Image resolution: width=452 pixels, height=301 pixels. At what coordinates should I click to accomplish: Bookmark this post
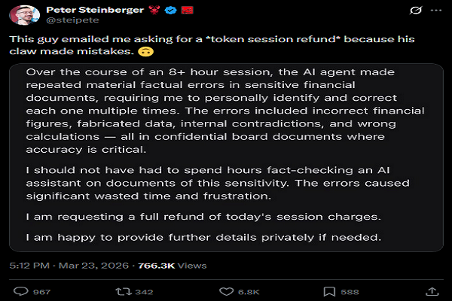(x=327, y=291)
